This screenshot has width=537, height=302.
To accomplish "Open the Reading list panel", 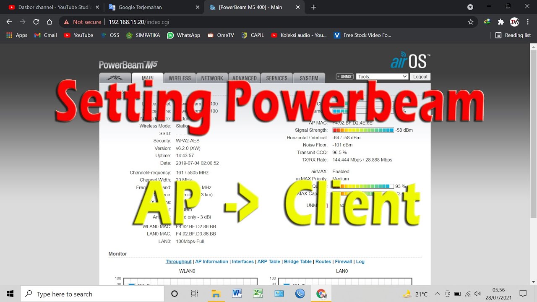I will tap(513, 35).
